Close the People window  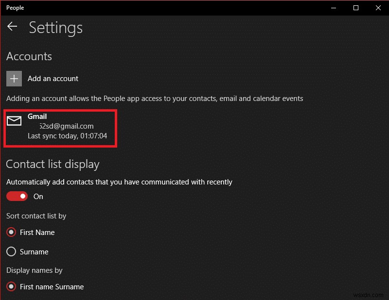pos(378,8)
